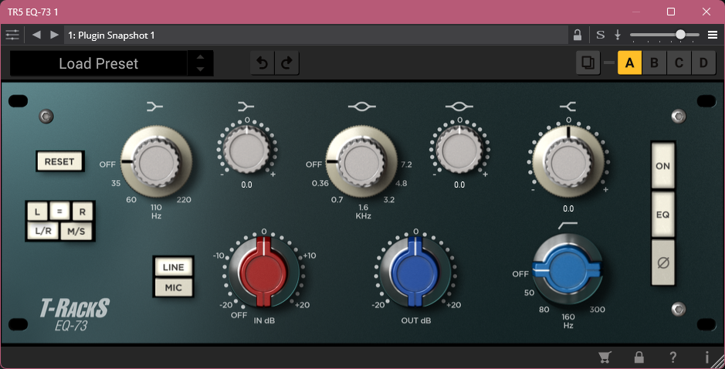This screenshot has width=725, height=369.
Task: Toggle the snapshot lock padlock icon
Action: [x=578, y=36]
